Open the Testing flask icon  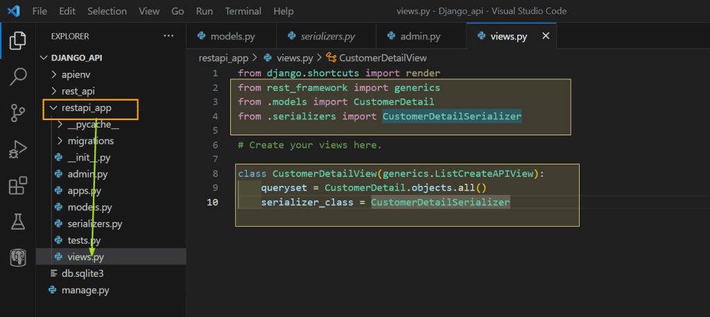click(17, 221)
